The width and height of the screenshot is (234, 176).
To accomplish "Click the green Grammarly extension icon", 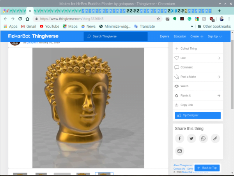I will [190, 19].
